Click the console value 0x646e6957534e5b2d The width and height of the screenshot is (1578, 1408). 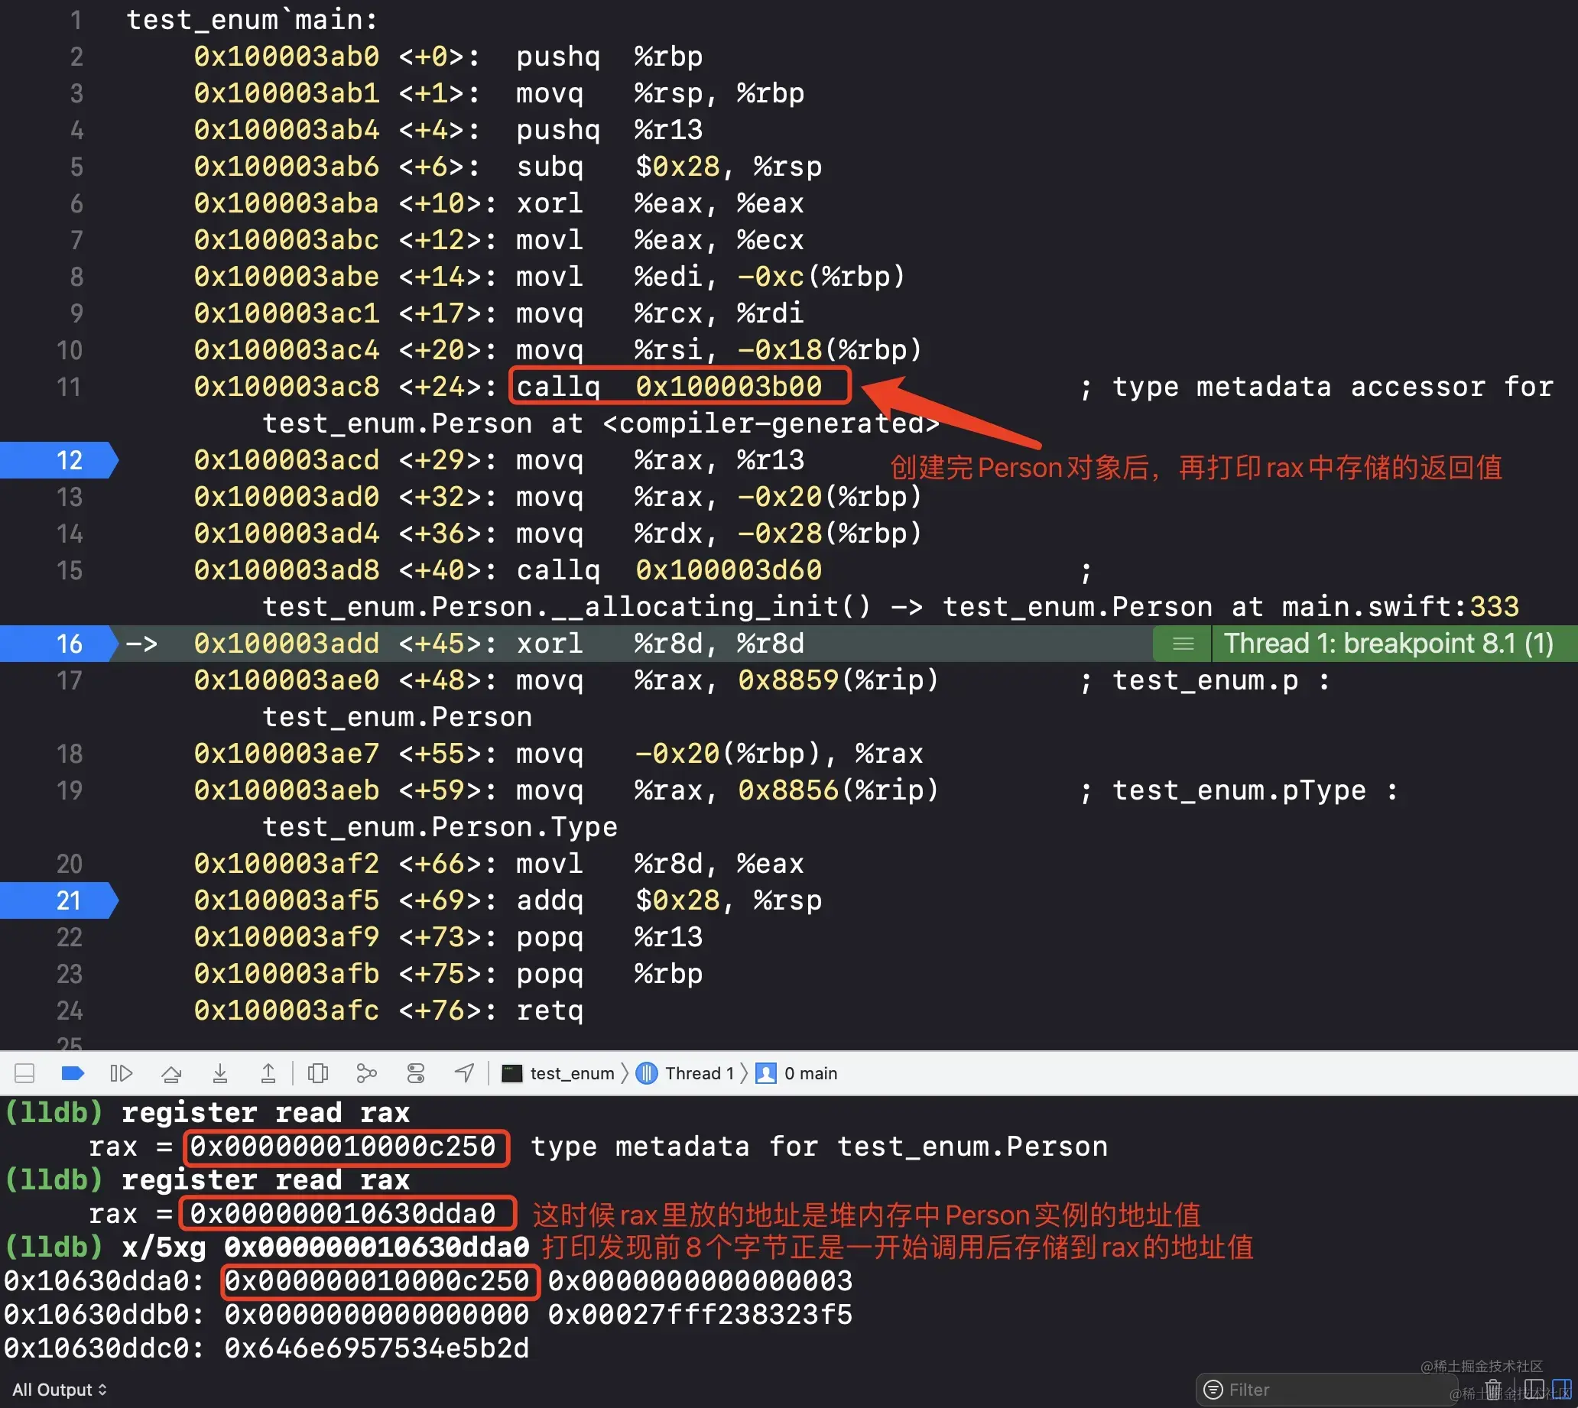tap(377, 1348)
